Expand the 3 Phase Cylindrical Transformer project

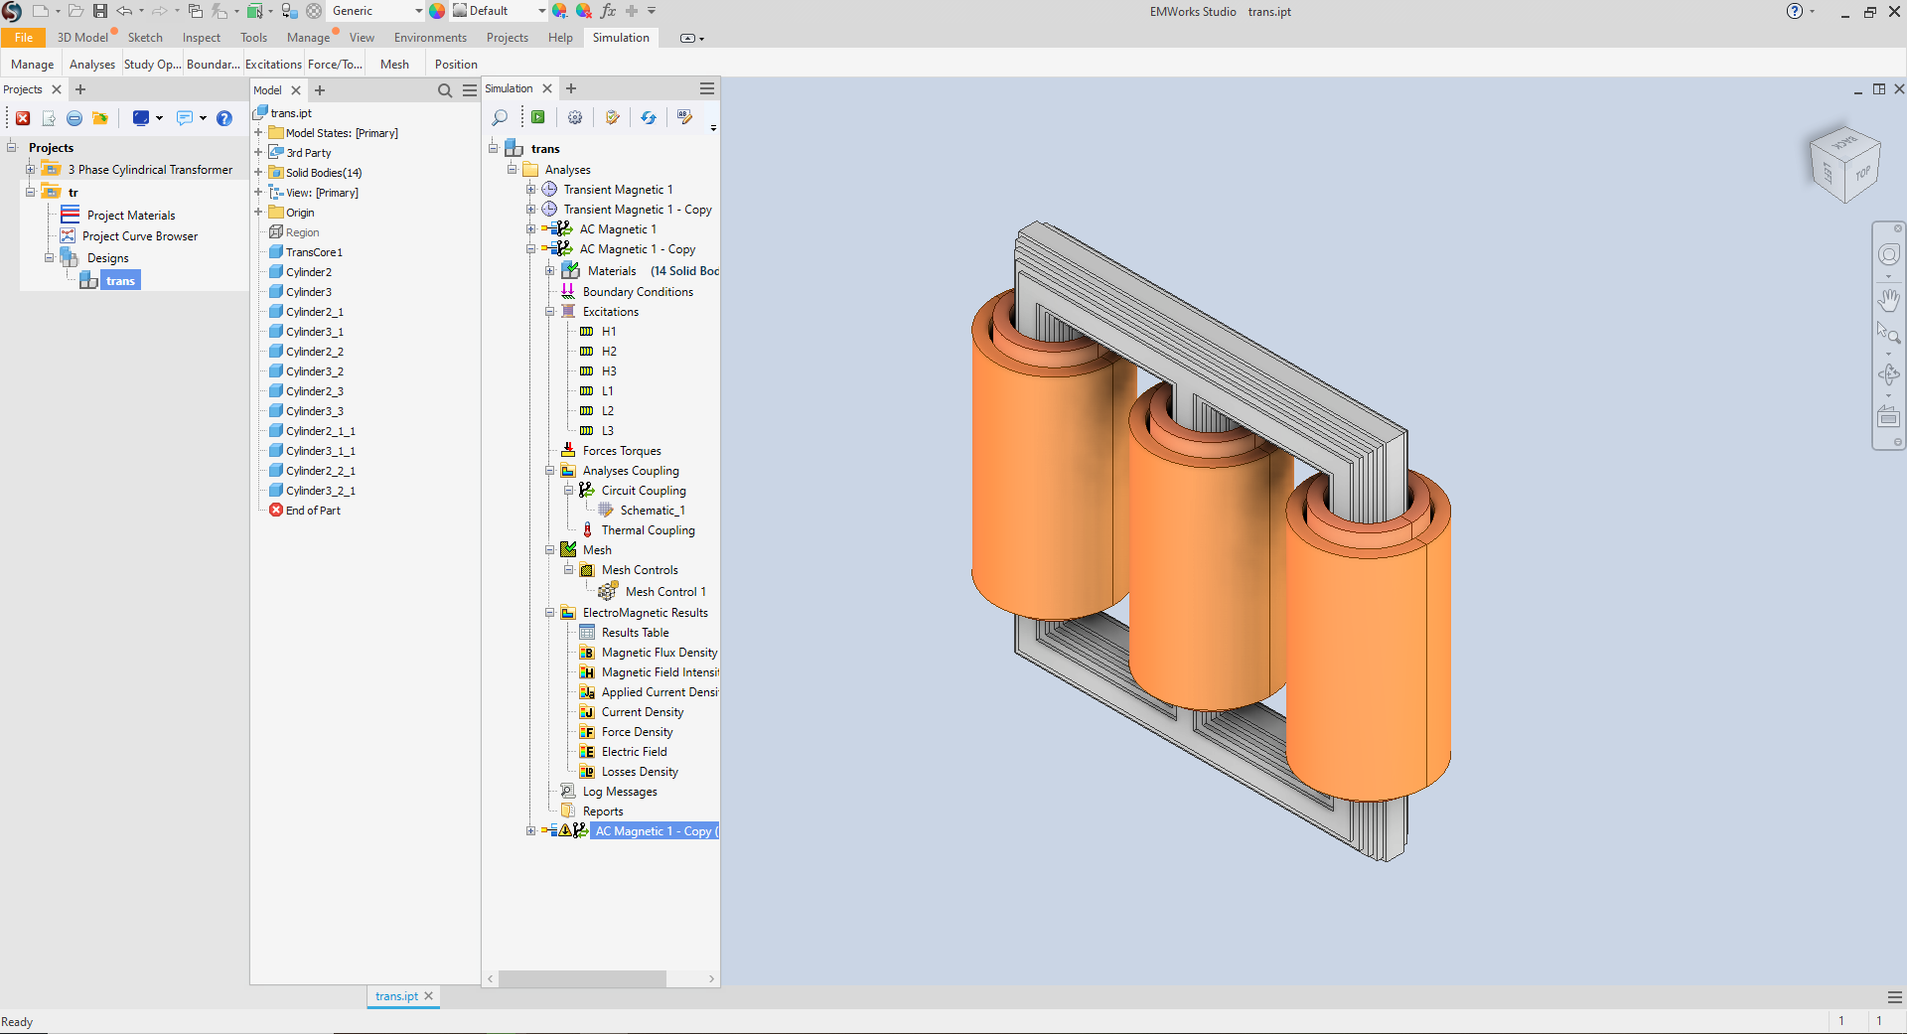pyautogui.click(x=30, y=170)
